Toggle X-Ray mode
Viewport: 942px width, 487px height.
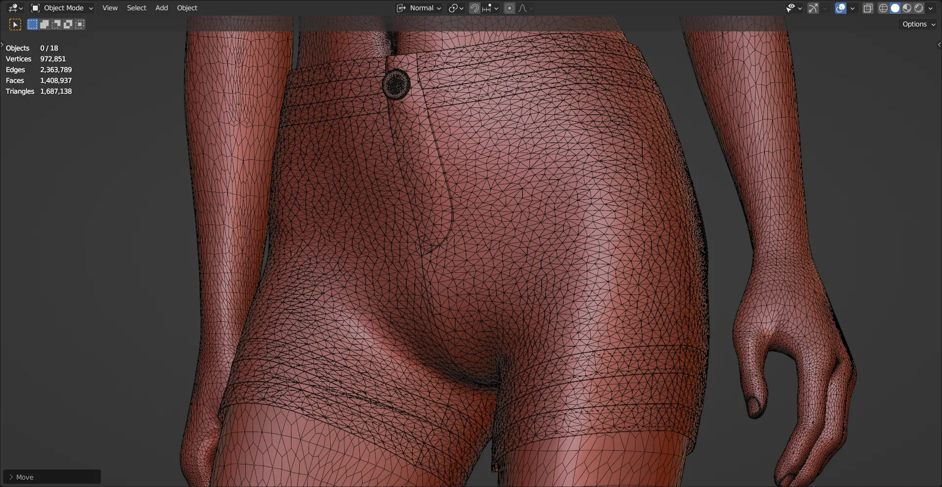868,8
